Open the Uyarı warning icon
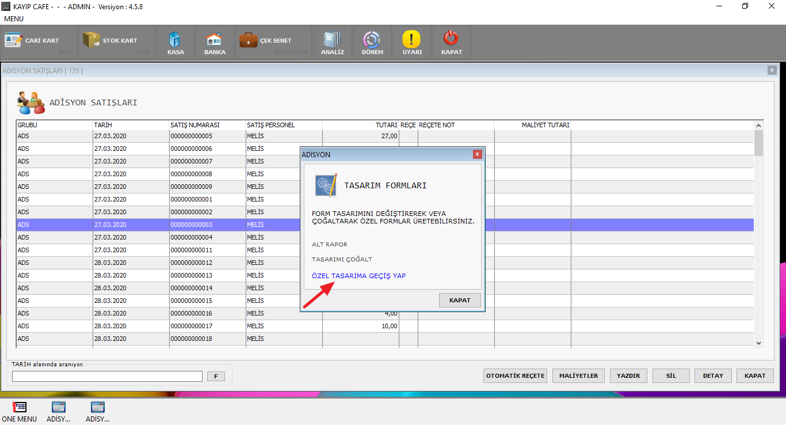 (411, 40)
